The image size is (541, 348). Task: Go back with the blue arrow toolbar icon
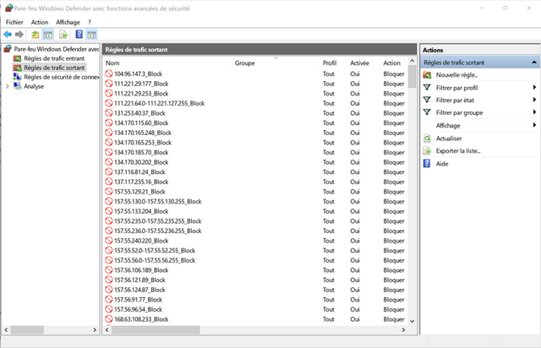click(x=8, y=35)
